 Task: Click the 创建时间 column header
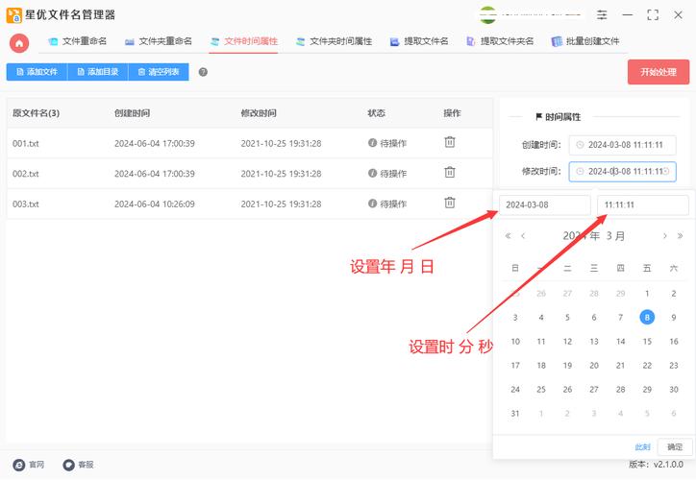click(132, 113)
